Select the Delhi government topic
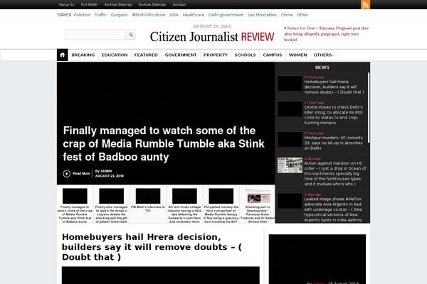 pos(226,15)
